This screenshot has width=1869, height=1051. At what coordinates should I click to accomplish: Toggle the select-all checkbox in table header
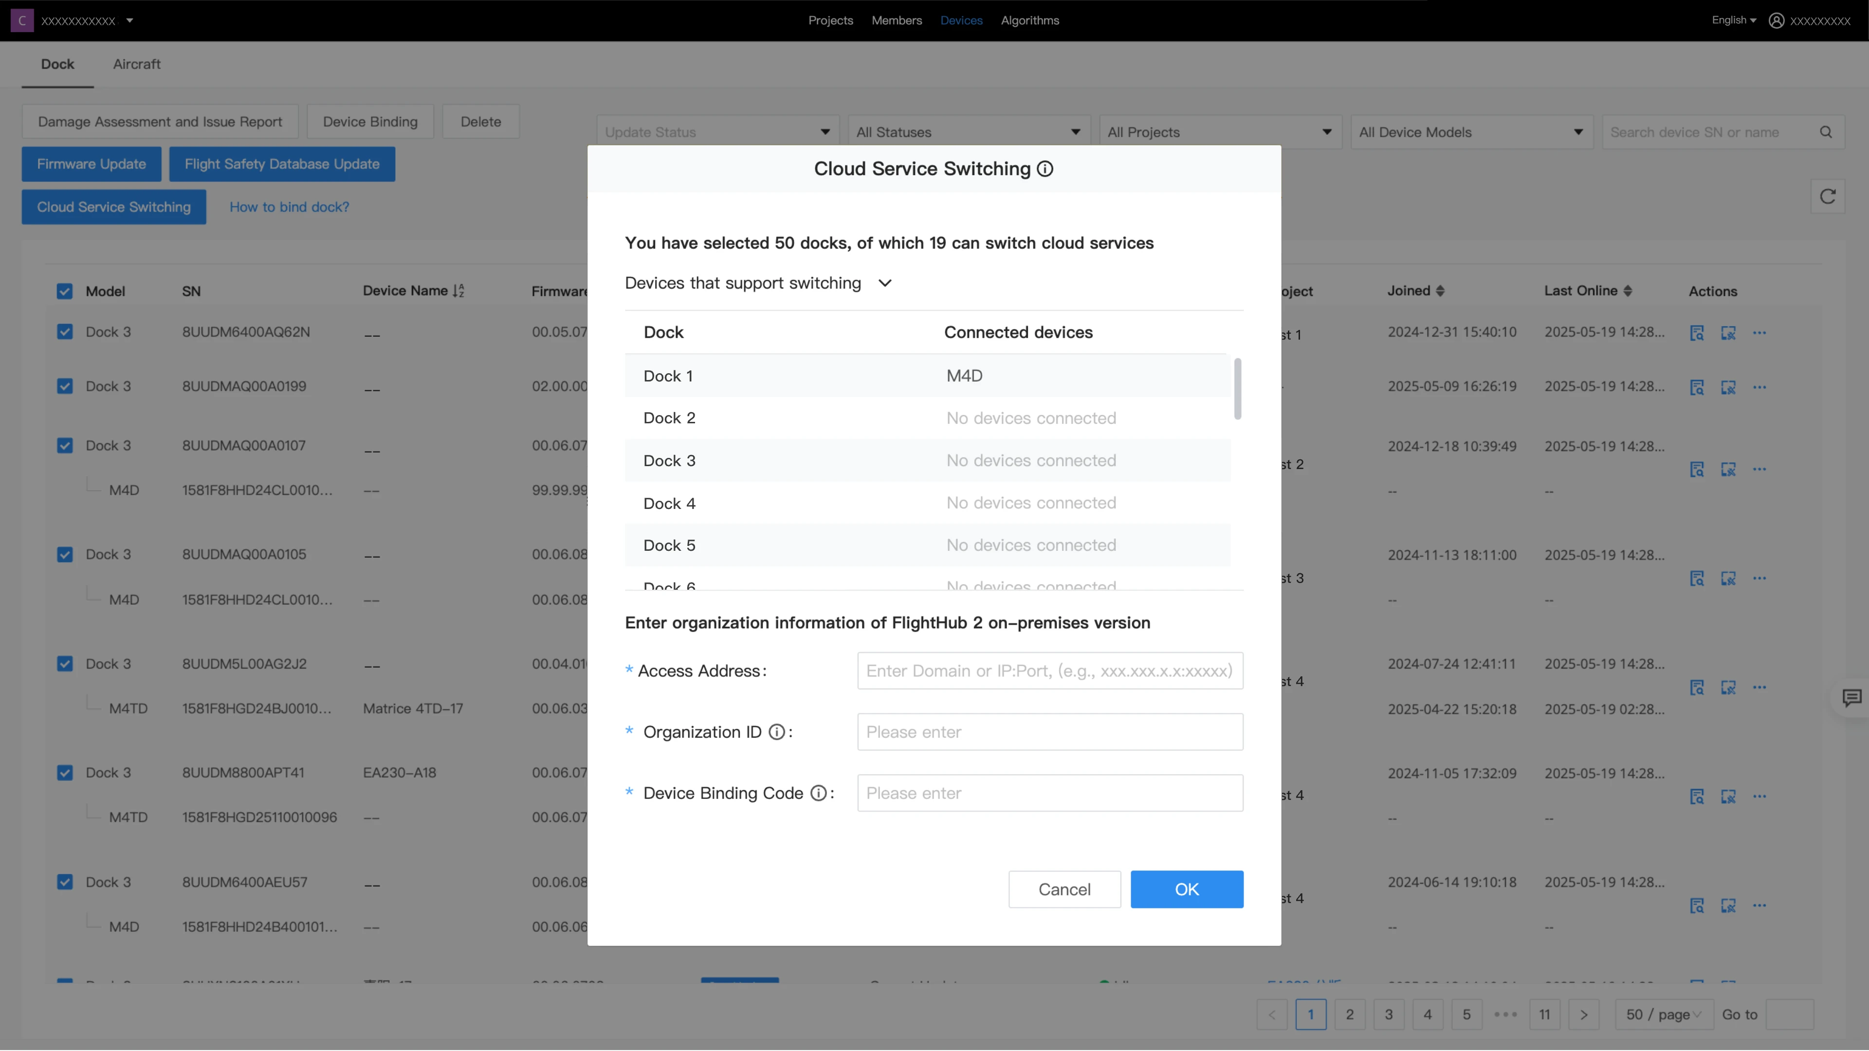pyautogui.click(x=65, y=291)
